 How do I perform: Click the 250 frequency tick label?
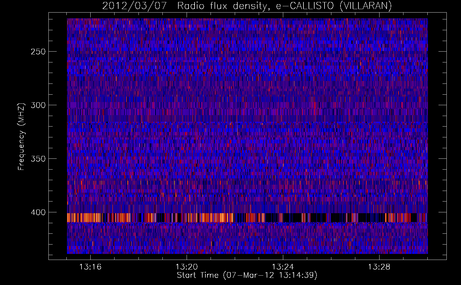coord(38,52)
